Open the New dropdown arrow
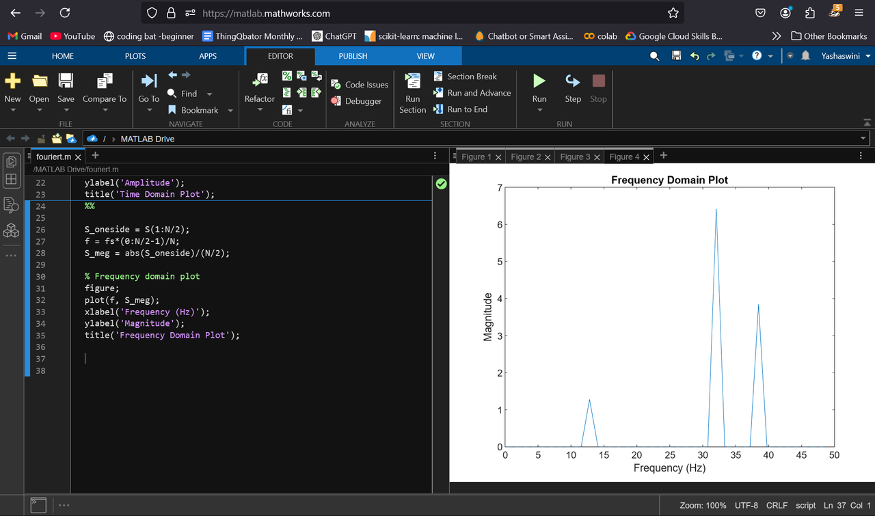 (12, 110)
